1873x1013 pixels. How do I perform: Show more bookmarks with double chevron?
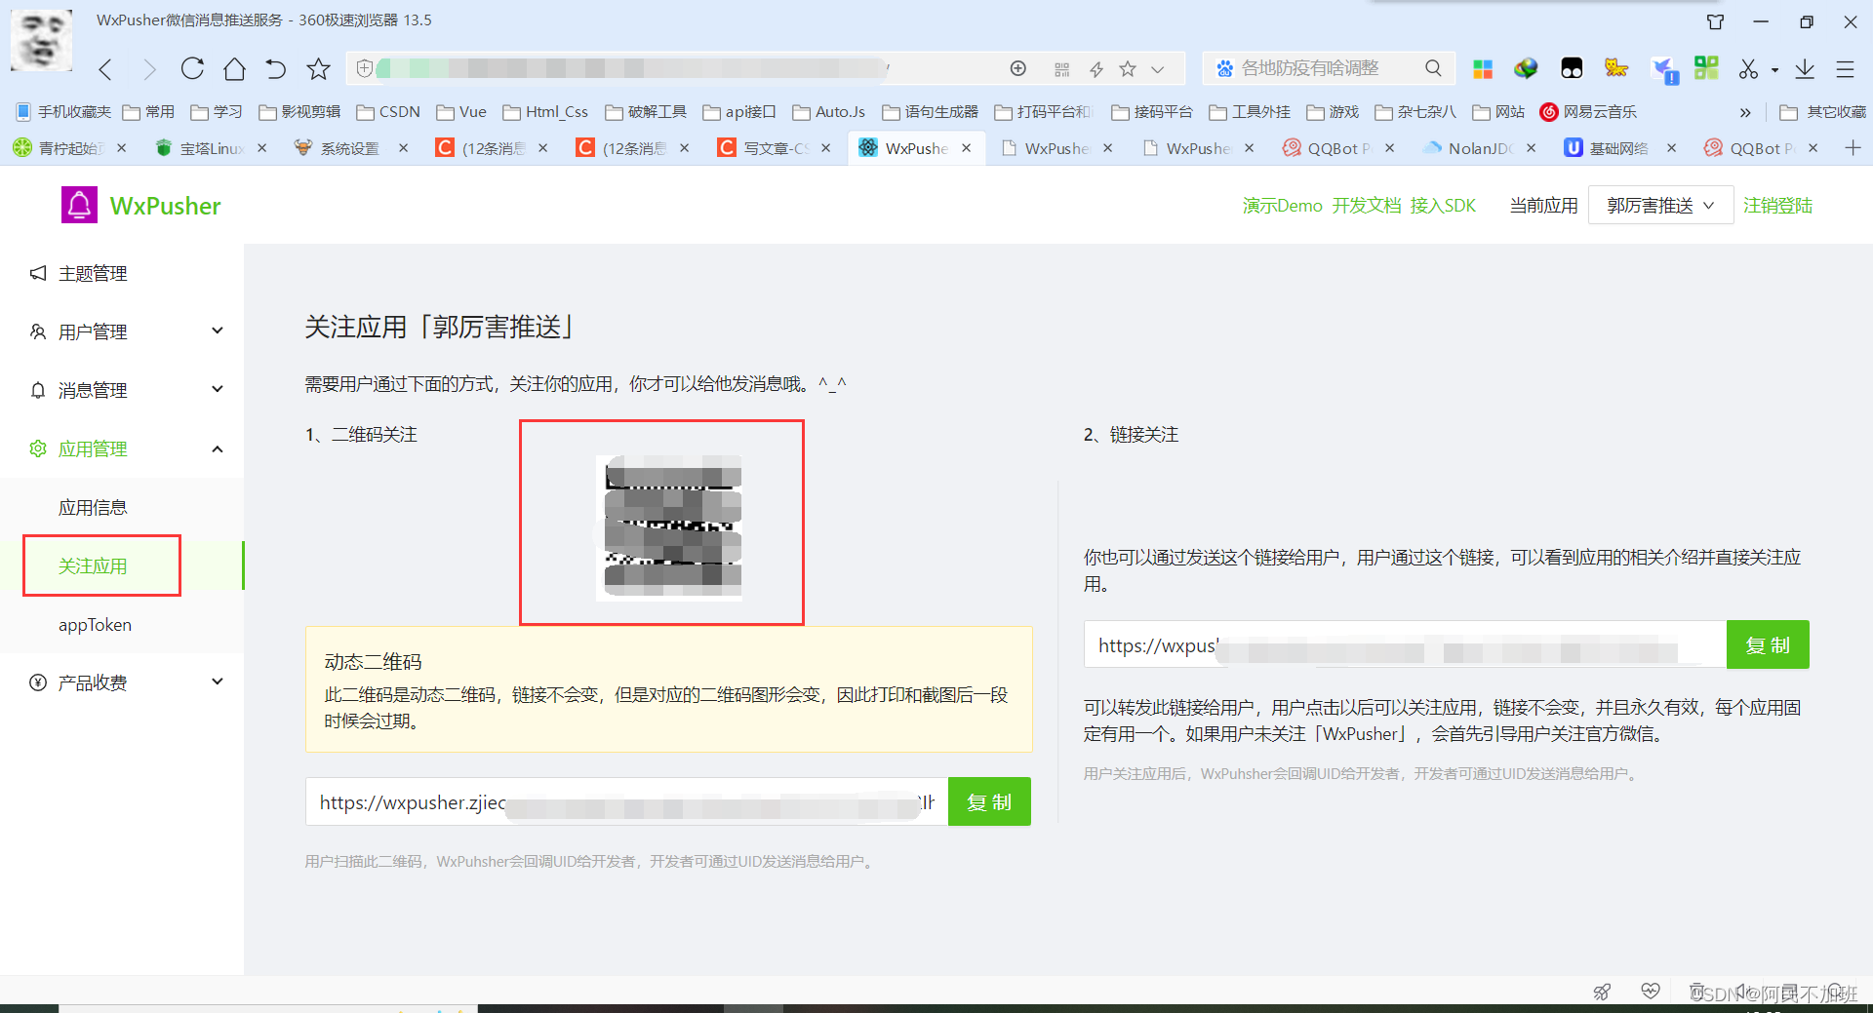click(1745, 112)
